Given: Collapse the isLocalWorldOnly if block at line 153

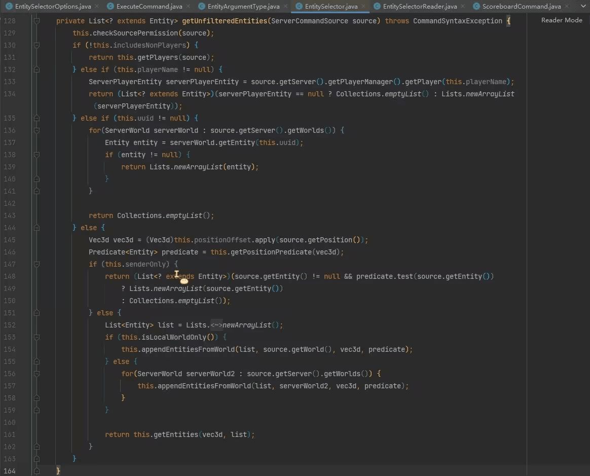Looking at the screenshot, I should coord(36,337).
